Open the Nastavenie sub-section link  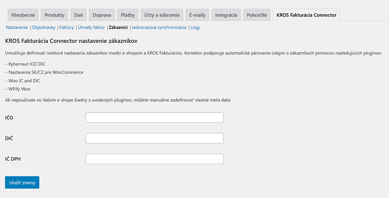[17, 28]
